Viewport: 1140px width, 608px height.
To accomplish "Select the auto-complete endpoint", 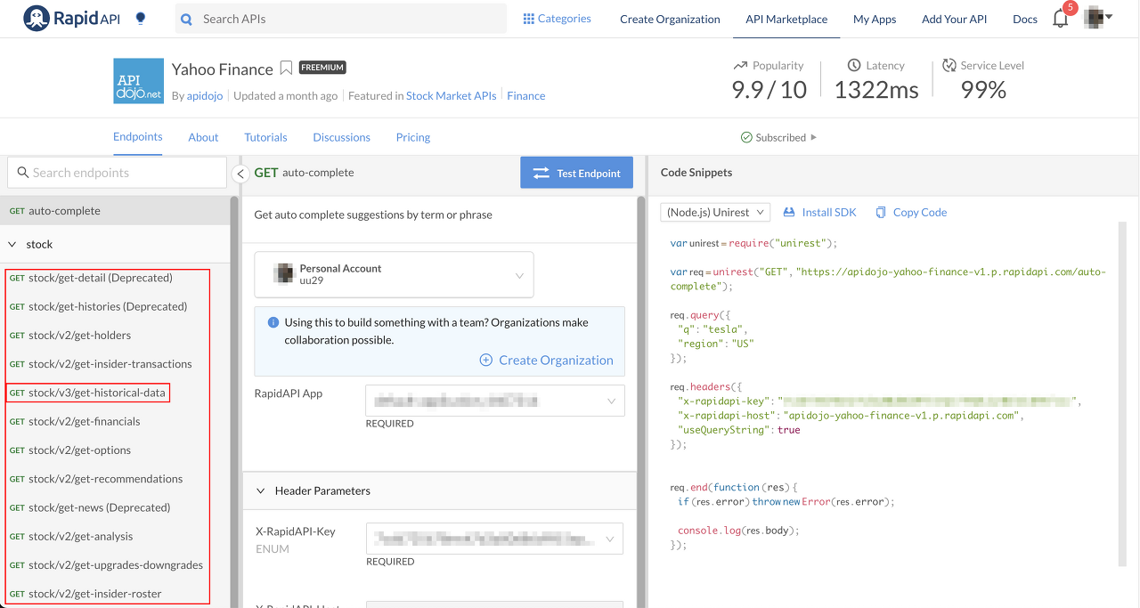I will click(x=115, y=211).
